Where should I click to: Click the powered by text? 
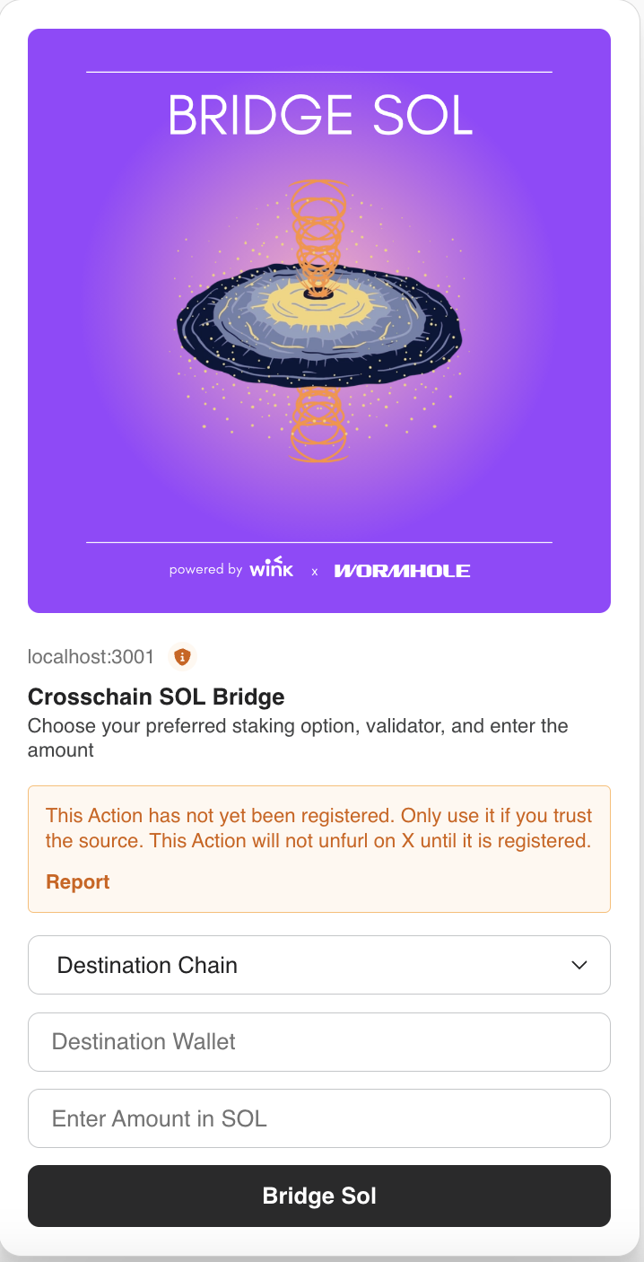click(x=205, y=570)
